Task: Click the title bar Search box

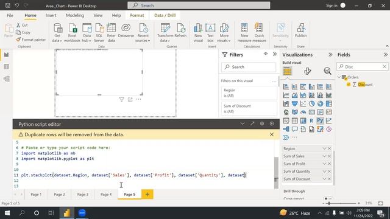Action: (x=199, y=5)
